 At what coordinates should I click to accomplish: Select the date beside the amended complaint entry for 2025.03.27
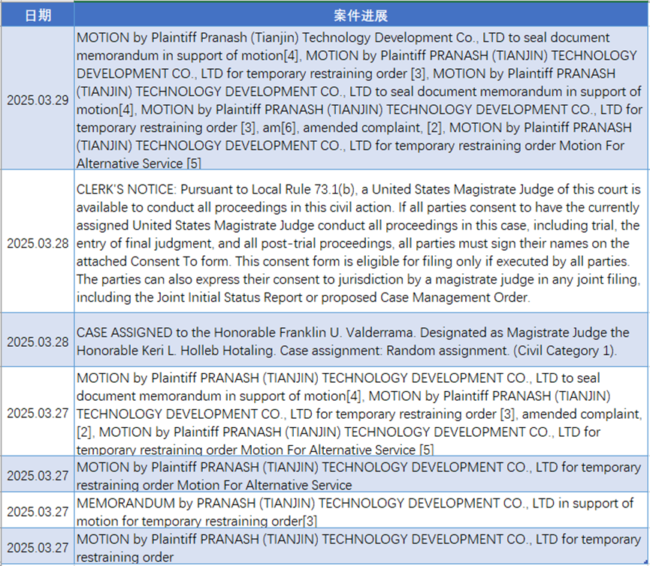[38, 411]
